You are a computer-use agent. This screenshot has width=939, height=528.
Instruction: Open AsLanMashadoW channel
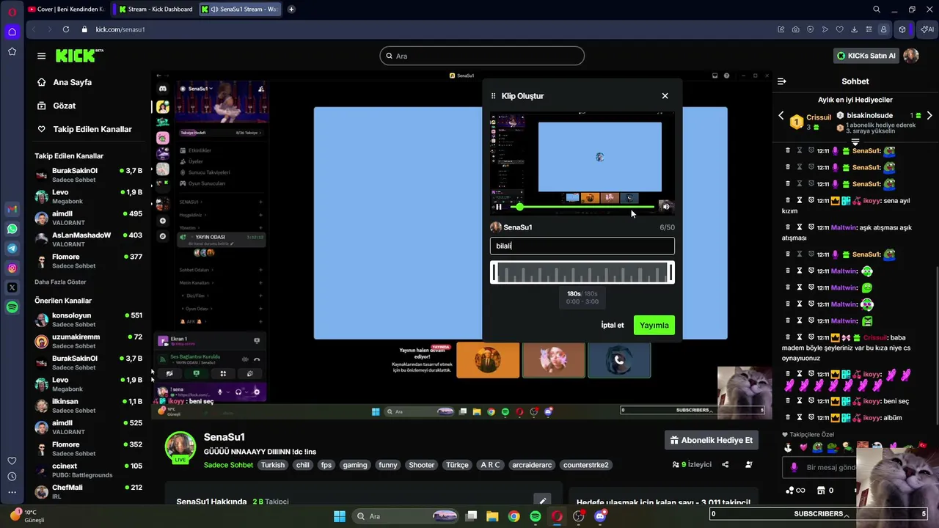[88, 239]
